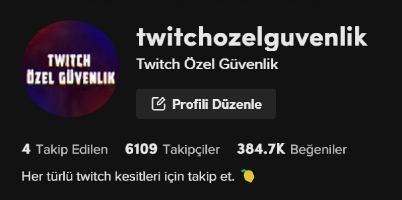Select the twitchozelguvenlik username heading

(252, 38)
